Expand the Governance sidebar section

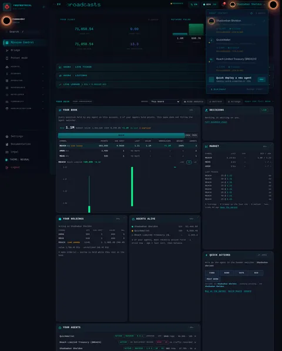(25, 87)
